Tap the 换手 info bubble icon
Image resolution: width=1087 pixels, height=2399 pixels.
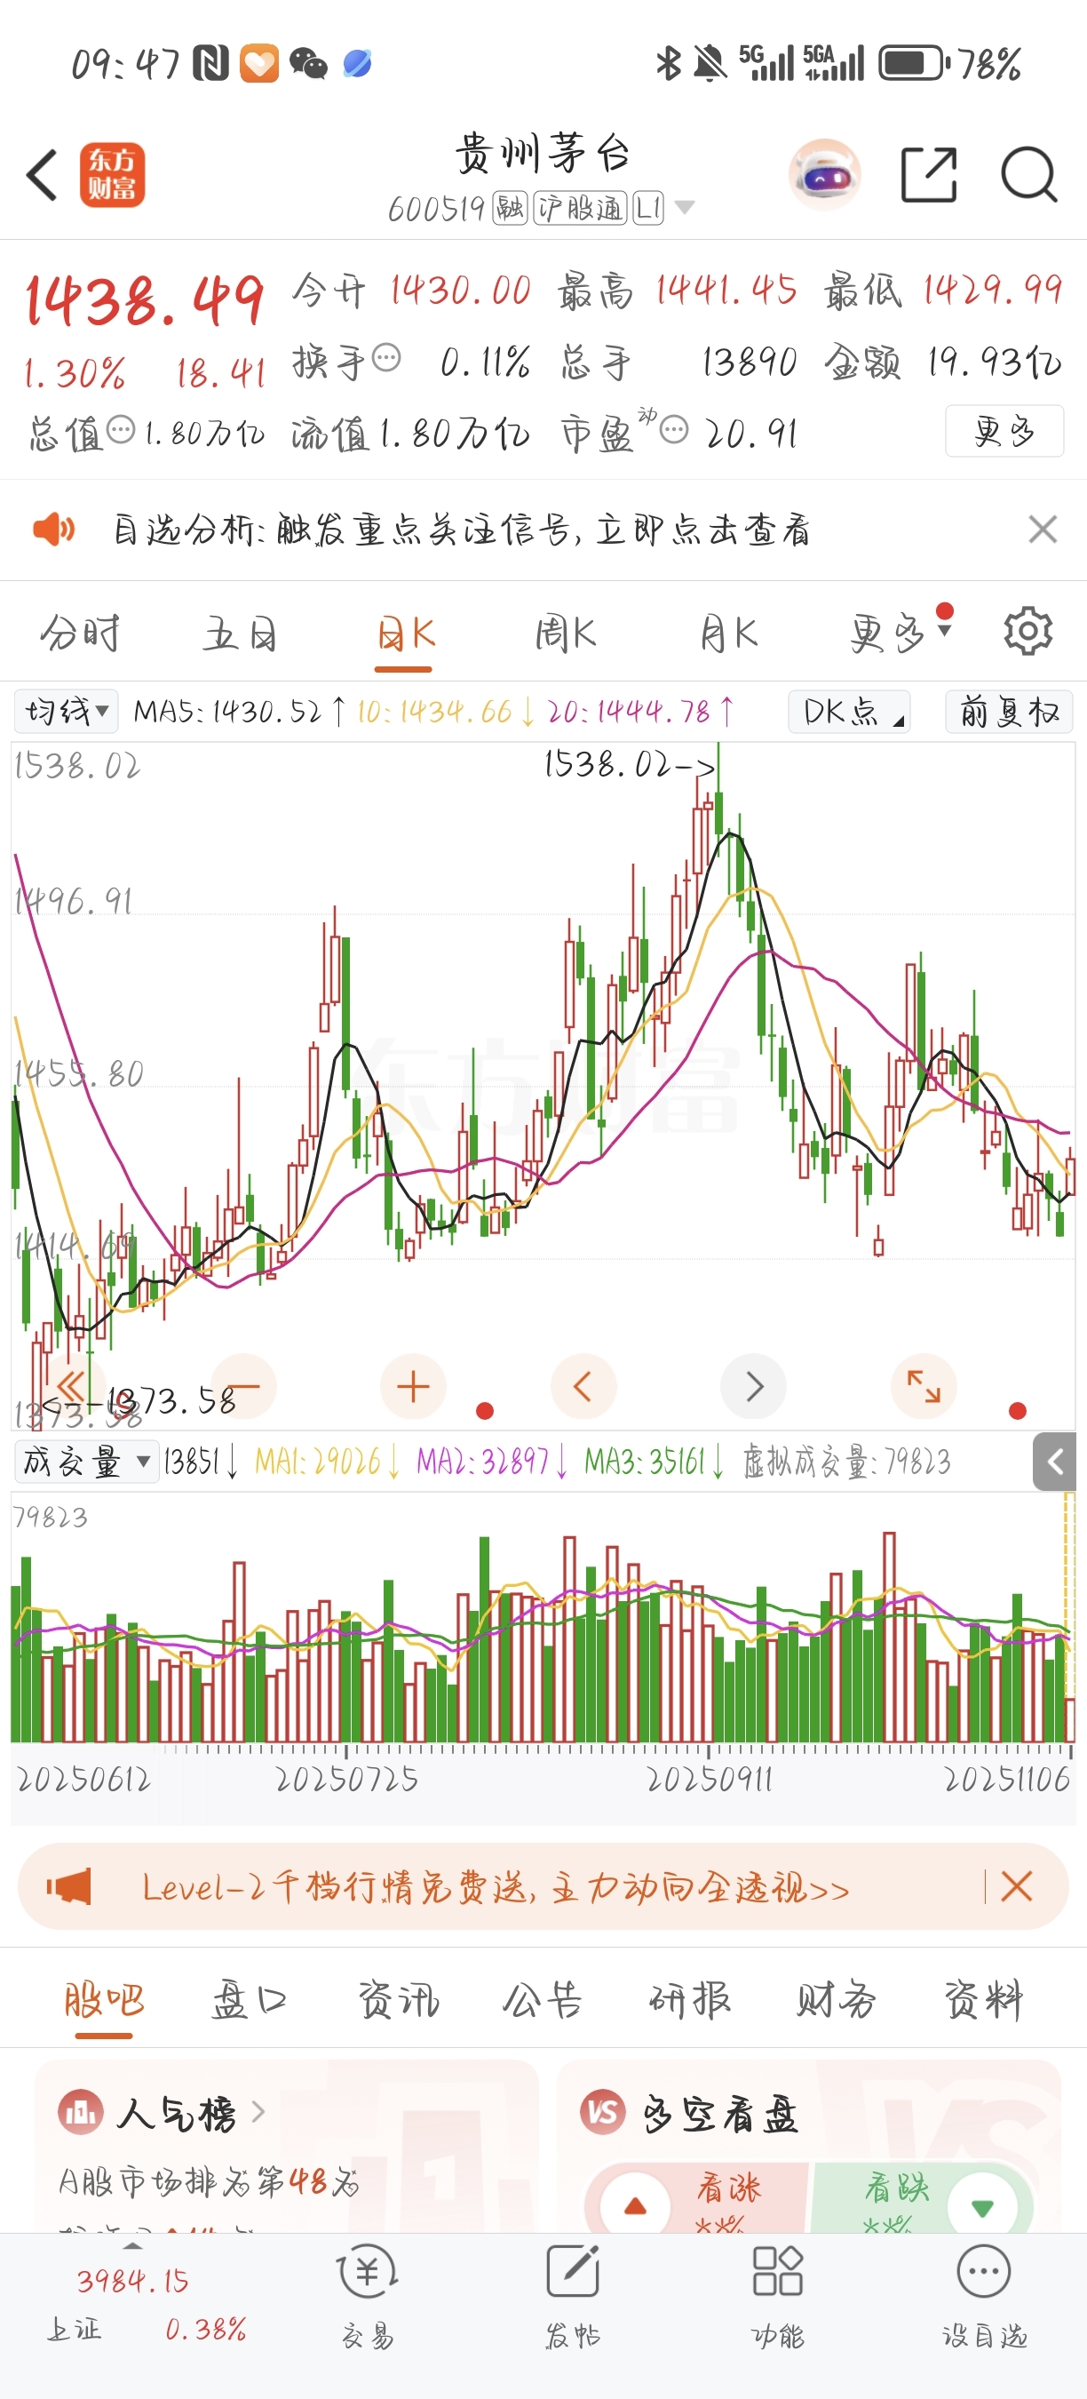pyautogui.click(x=385, y=357)
